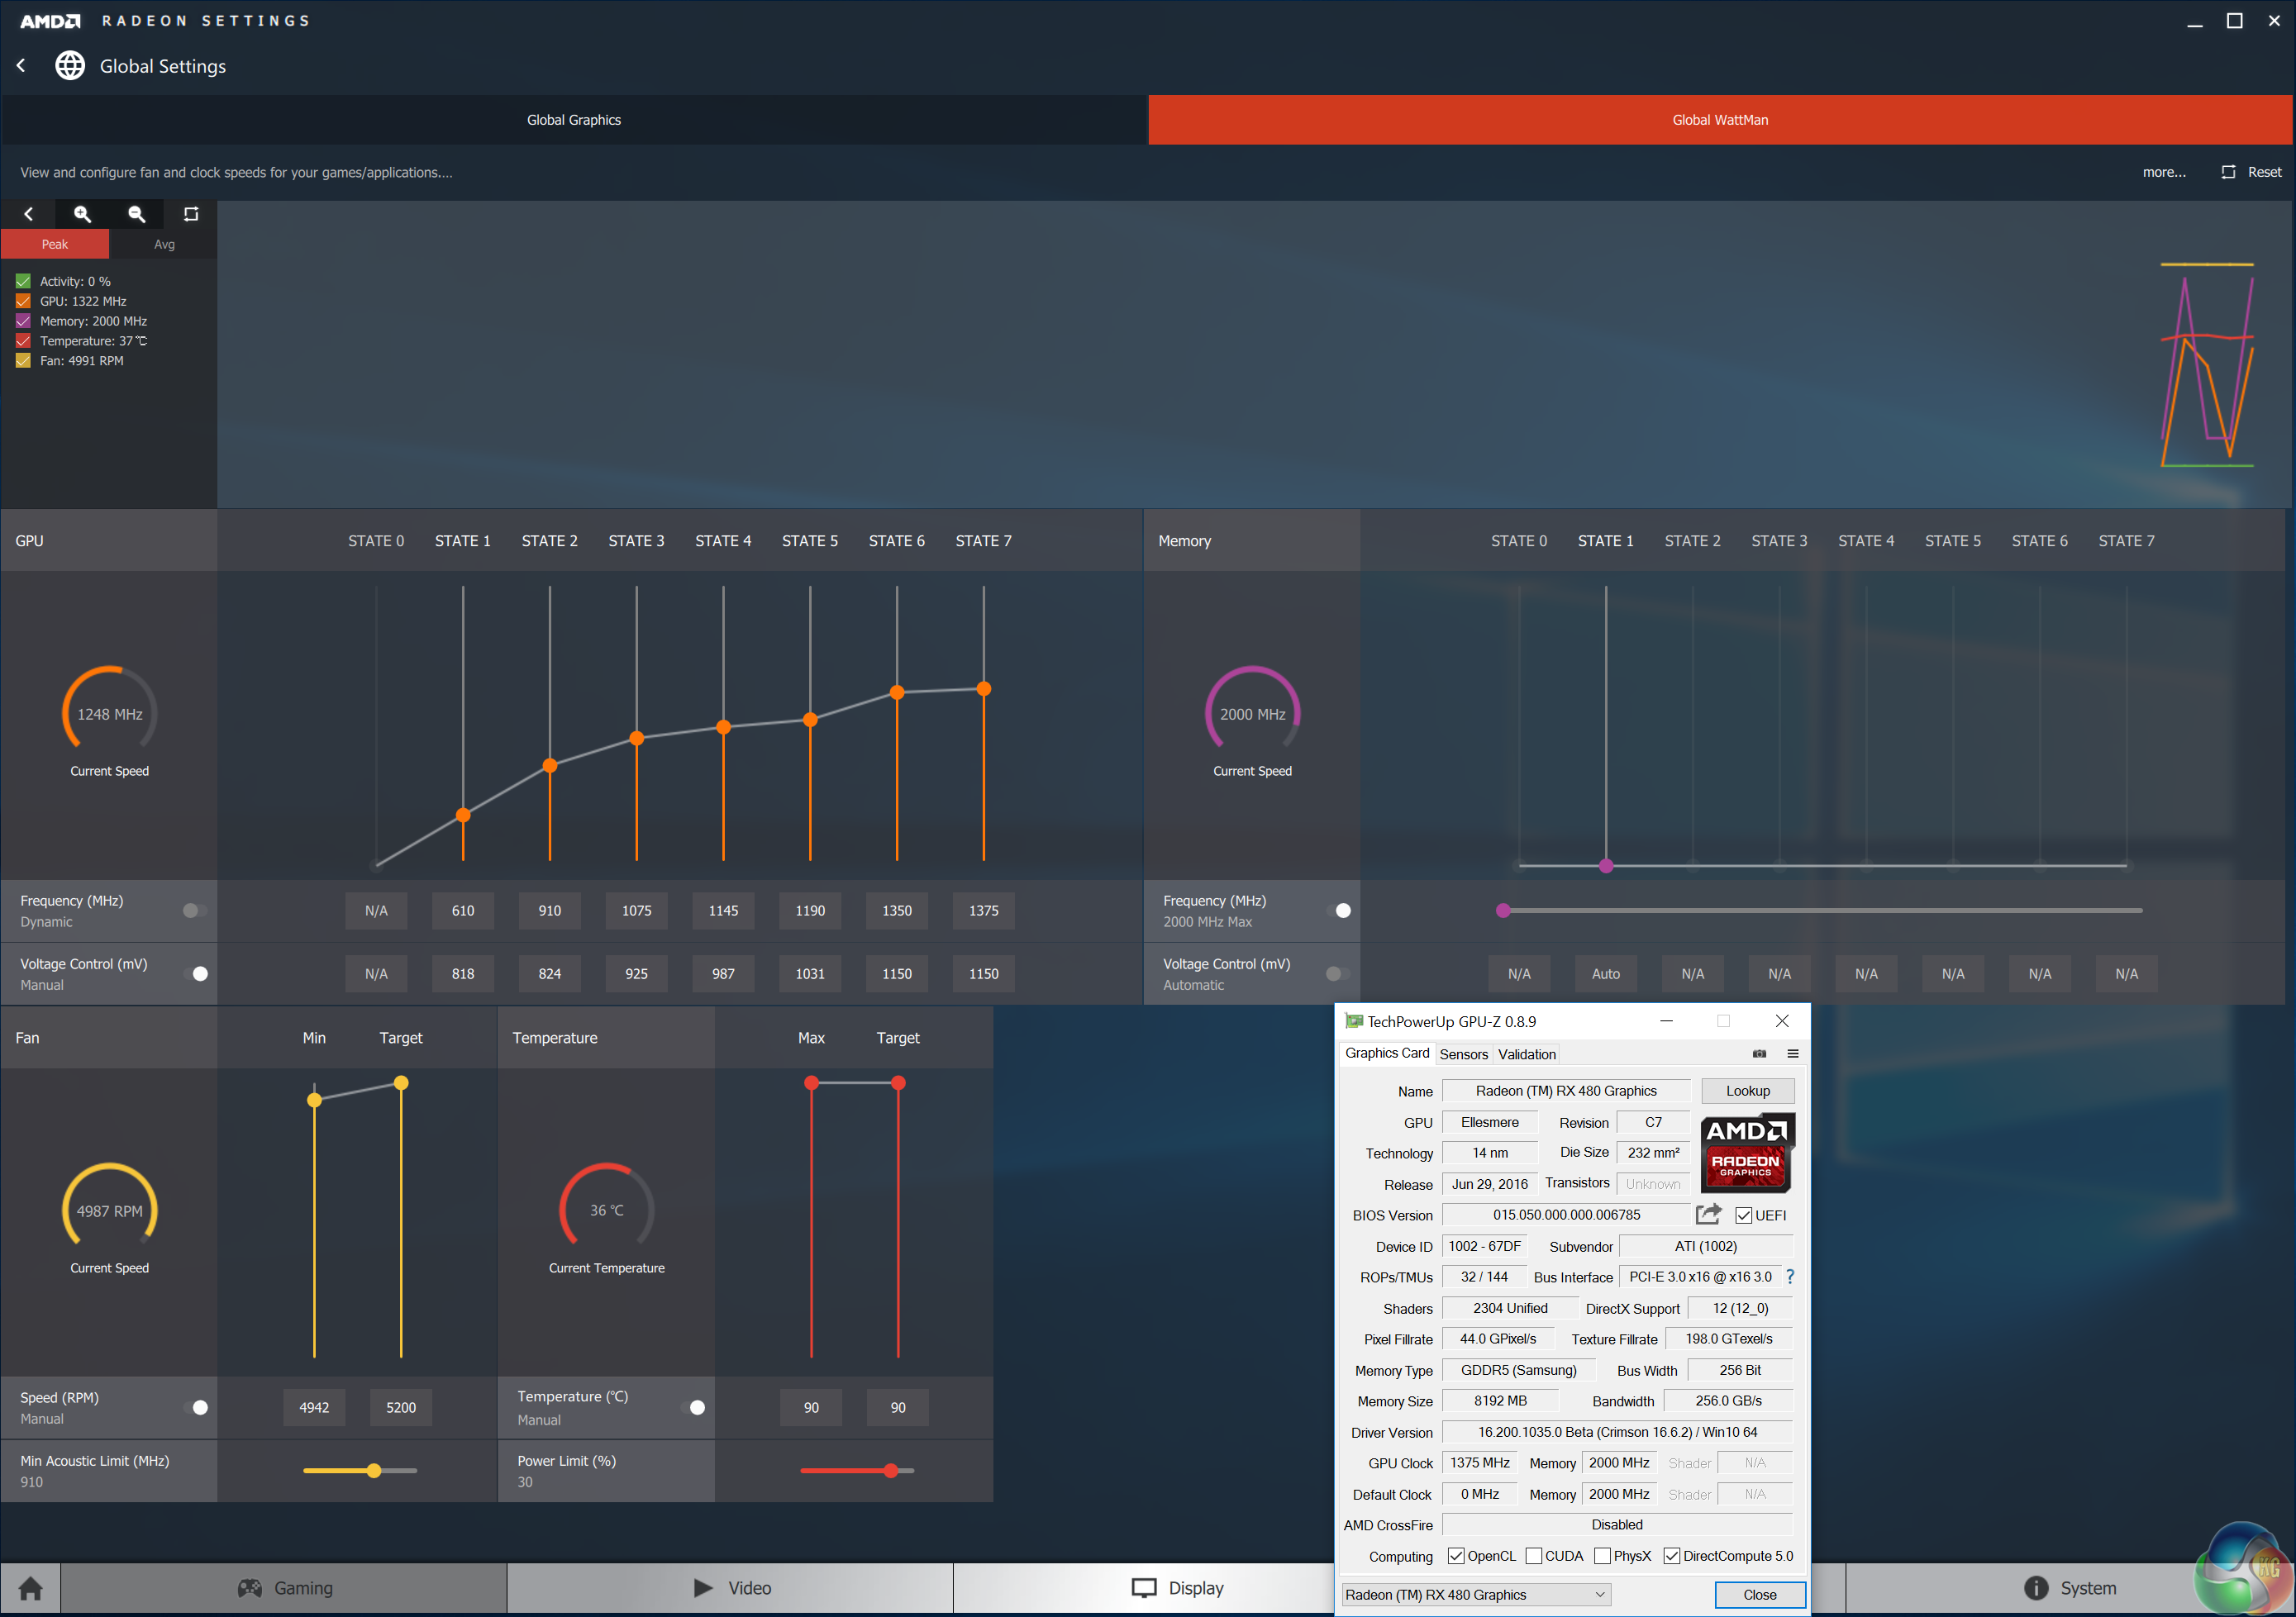Click the graph reset icon beside zoom tools

point(191,214)
